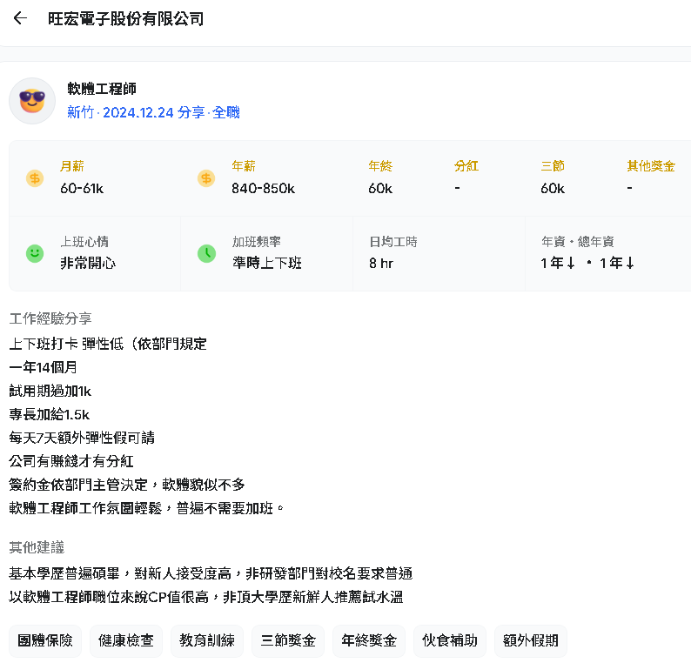The image size is (691, 663).
Task: Click the line 一年14個月
Action: pos(44,367)
